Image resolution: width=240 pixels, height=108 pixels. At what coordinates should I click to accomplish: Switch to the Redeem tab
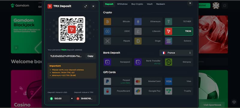click(160, 4)
